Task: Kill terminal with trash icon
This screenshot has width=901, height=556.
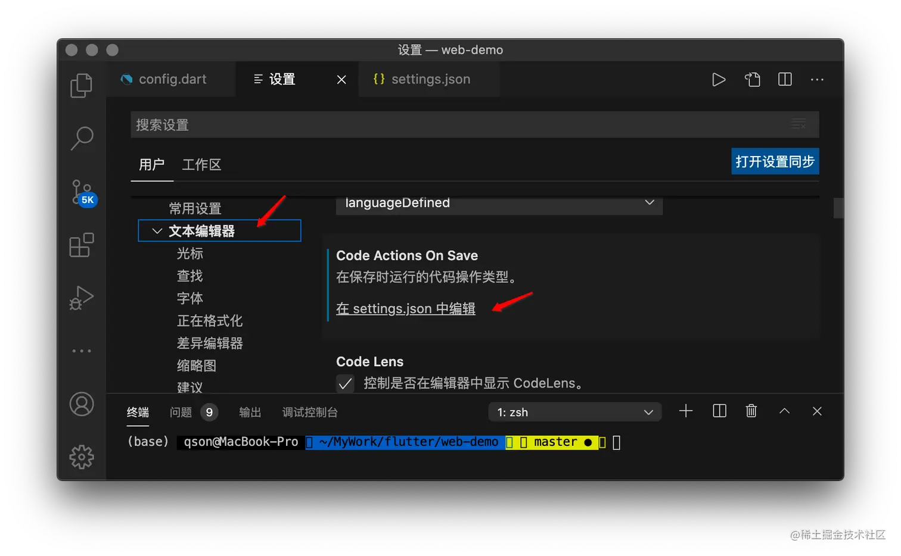Action: 751,411
